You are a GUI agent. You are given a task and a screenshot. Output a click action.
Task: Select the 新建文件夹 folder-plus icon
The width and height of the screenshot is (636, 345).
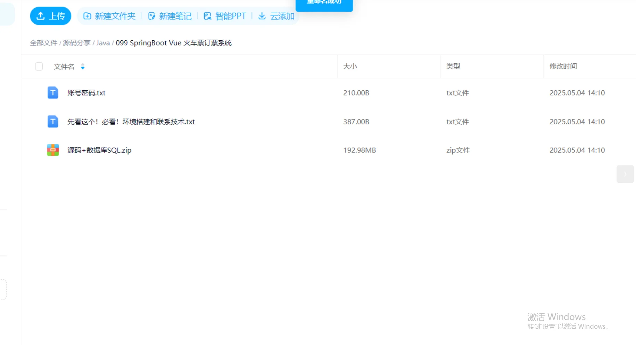point(87,16)
